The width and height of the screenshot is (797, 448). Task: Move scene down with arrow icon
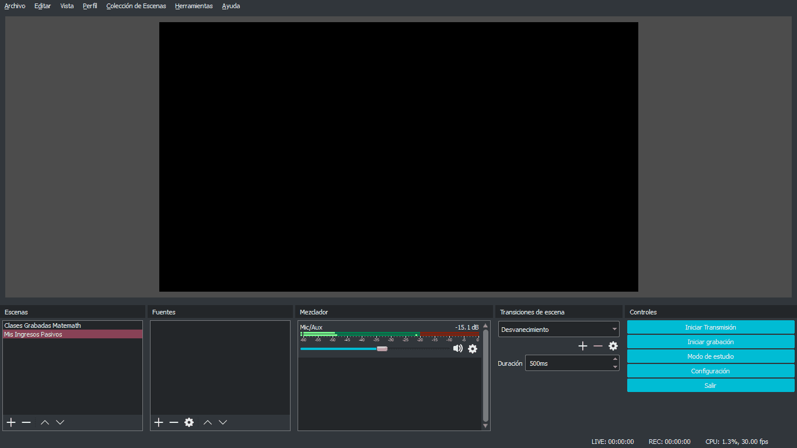[x=60, y=422]
